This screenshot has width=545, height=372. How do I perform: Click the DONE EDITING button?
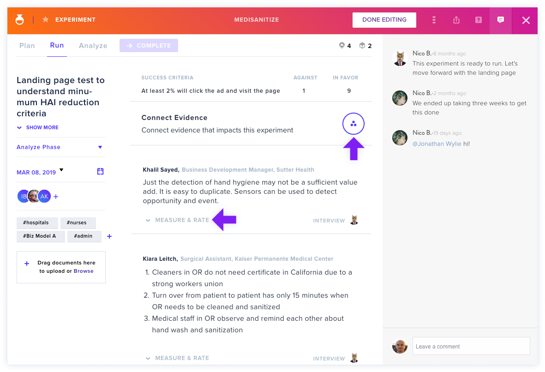point(384,20)
